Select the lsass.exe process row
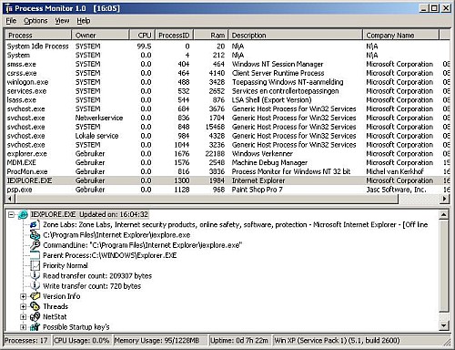The height and width of the screenshot is (350, 455). (227, 100)
